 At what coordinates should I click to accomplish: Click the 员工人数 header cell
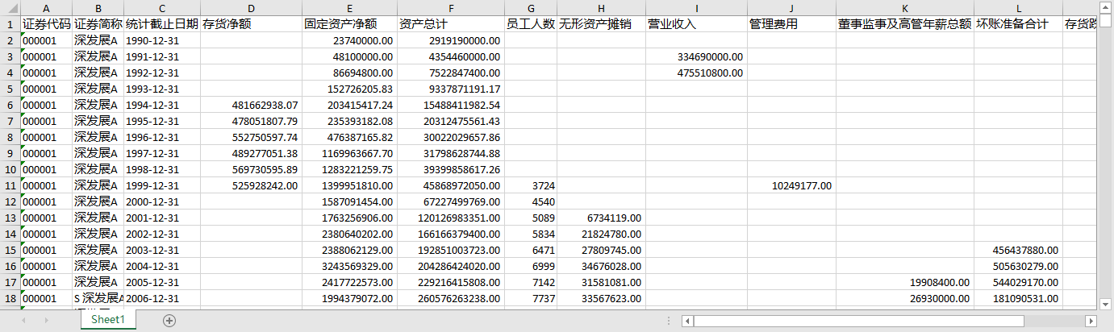531,24
